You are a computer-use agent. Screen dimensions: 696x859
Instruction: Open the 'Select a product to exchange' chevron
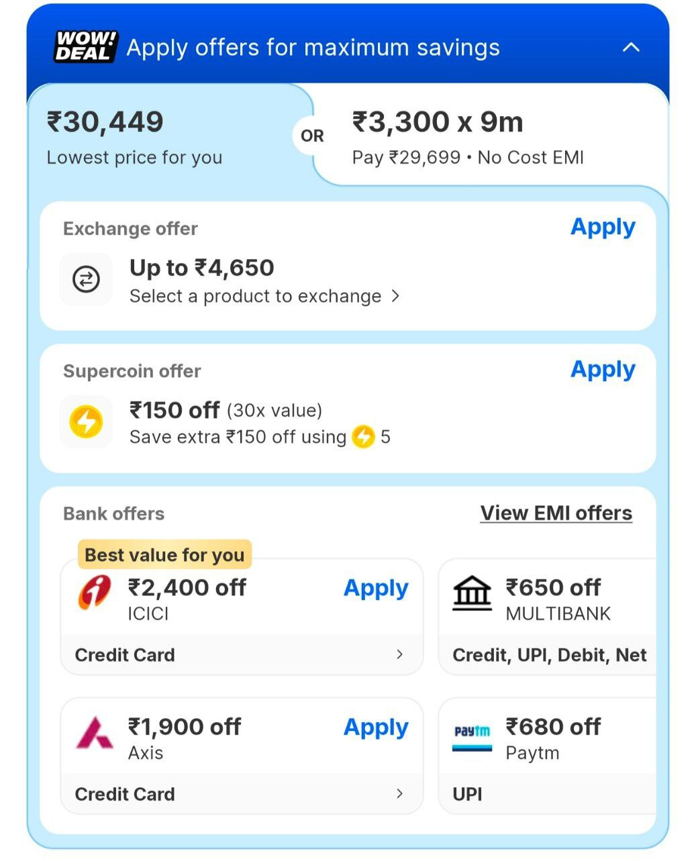pos(395,296)
